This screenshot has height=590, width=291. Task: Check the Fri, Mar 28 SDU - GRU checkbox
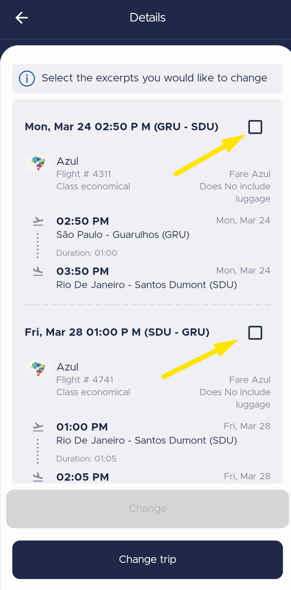[255, 332]
